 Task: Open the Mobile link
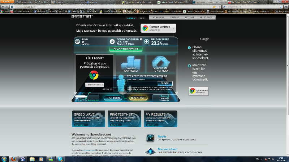[x=162, y=136]
